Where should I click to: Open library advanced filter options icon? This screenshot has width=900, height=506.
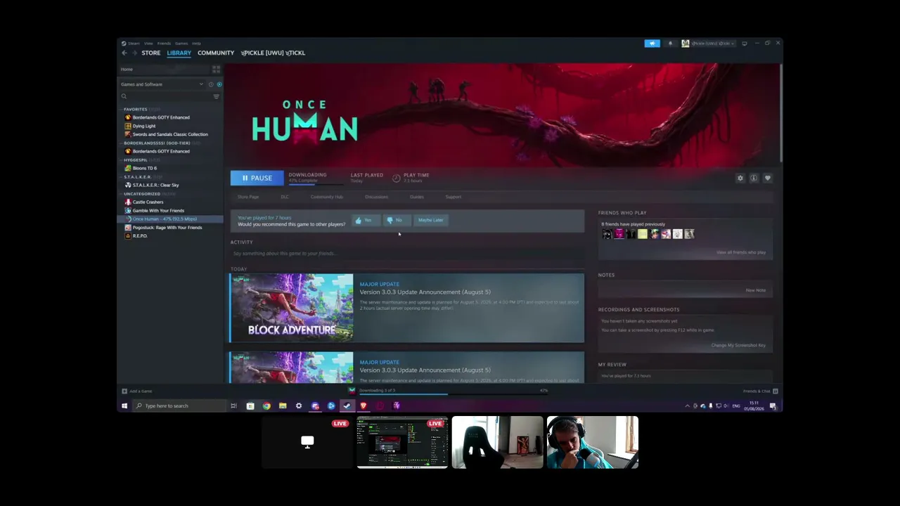216,96
